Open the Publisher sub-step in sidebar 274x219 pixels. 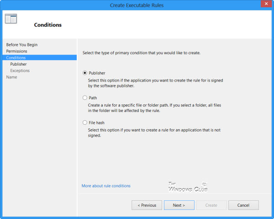click(x=18, y=64)
